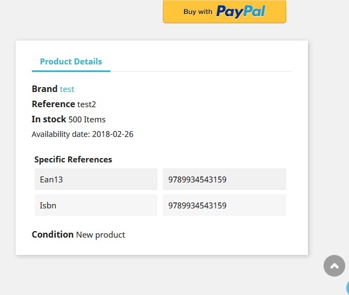Screen dimensions: 349x295
Task: Click the 500 Items quantity text
Action: 87,120
